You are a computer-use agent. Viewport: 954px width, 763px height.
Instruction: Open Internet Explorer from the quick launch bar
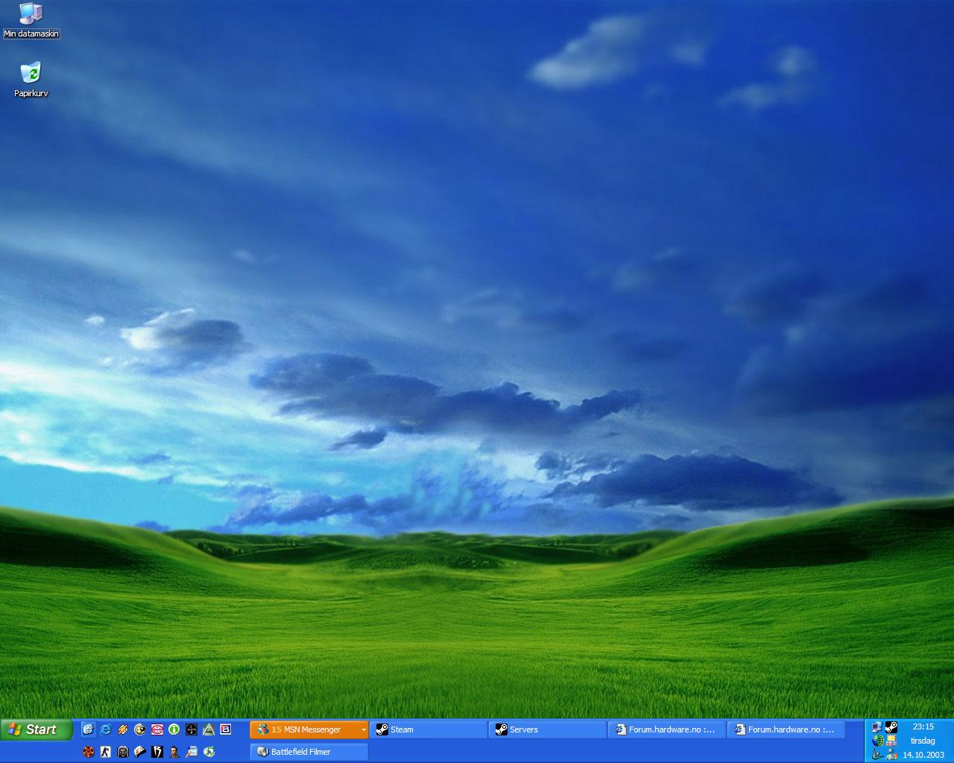tap(105, 729)
